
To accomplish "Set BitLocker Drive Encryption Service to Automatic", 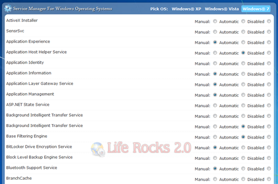I will (243, 147).
